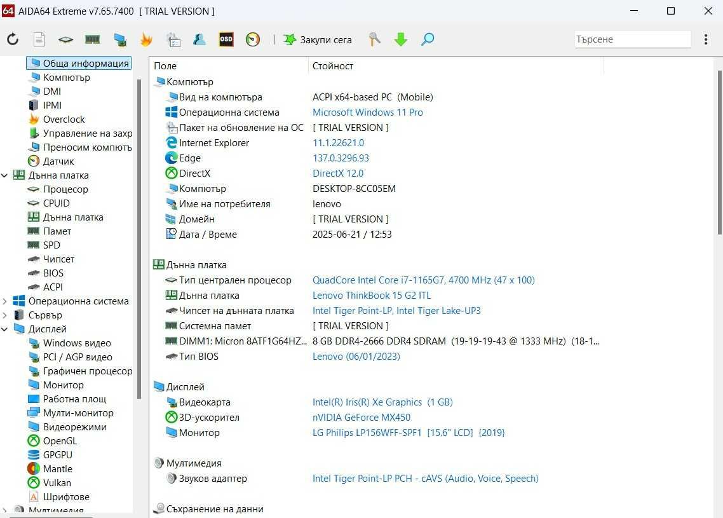Click the hammer tools icon
The image size is (723, 518).
tap(374, 39)
